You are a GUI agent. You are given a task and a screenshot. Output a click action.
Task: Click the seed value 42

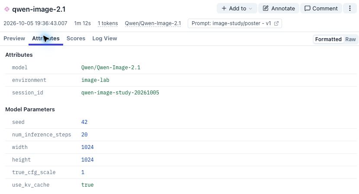(x=84, y=122)
